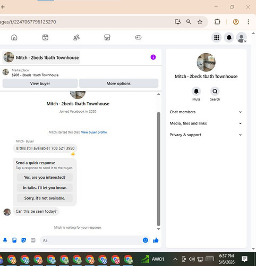
Task: Click the View buyer button
Action: tap(40, 84)
